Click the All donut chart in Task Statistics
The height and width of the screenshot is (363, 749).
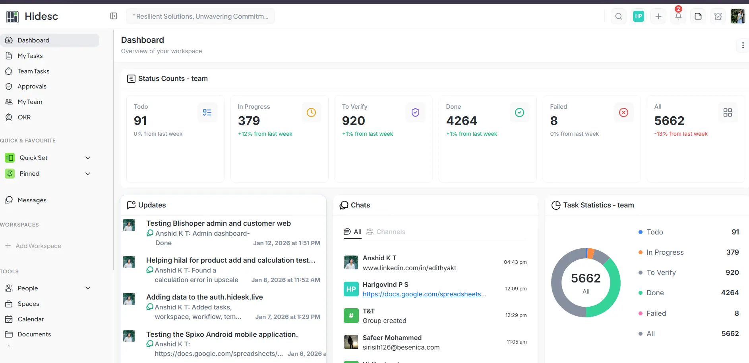click(585, 282)
